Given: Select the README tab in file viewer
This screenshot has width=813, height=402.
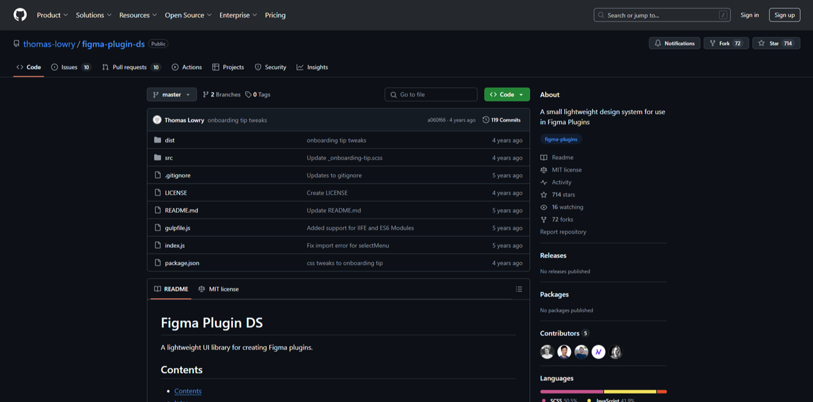Looking at the screenshot, I should coord(171,289).
